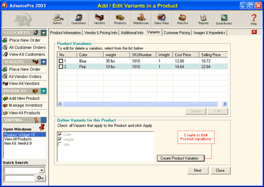
Task: Click the red X to close the tab panel
Action: point(254,32)
